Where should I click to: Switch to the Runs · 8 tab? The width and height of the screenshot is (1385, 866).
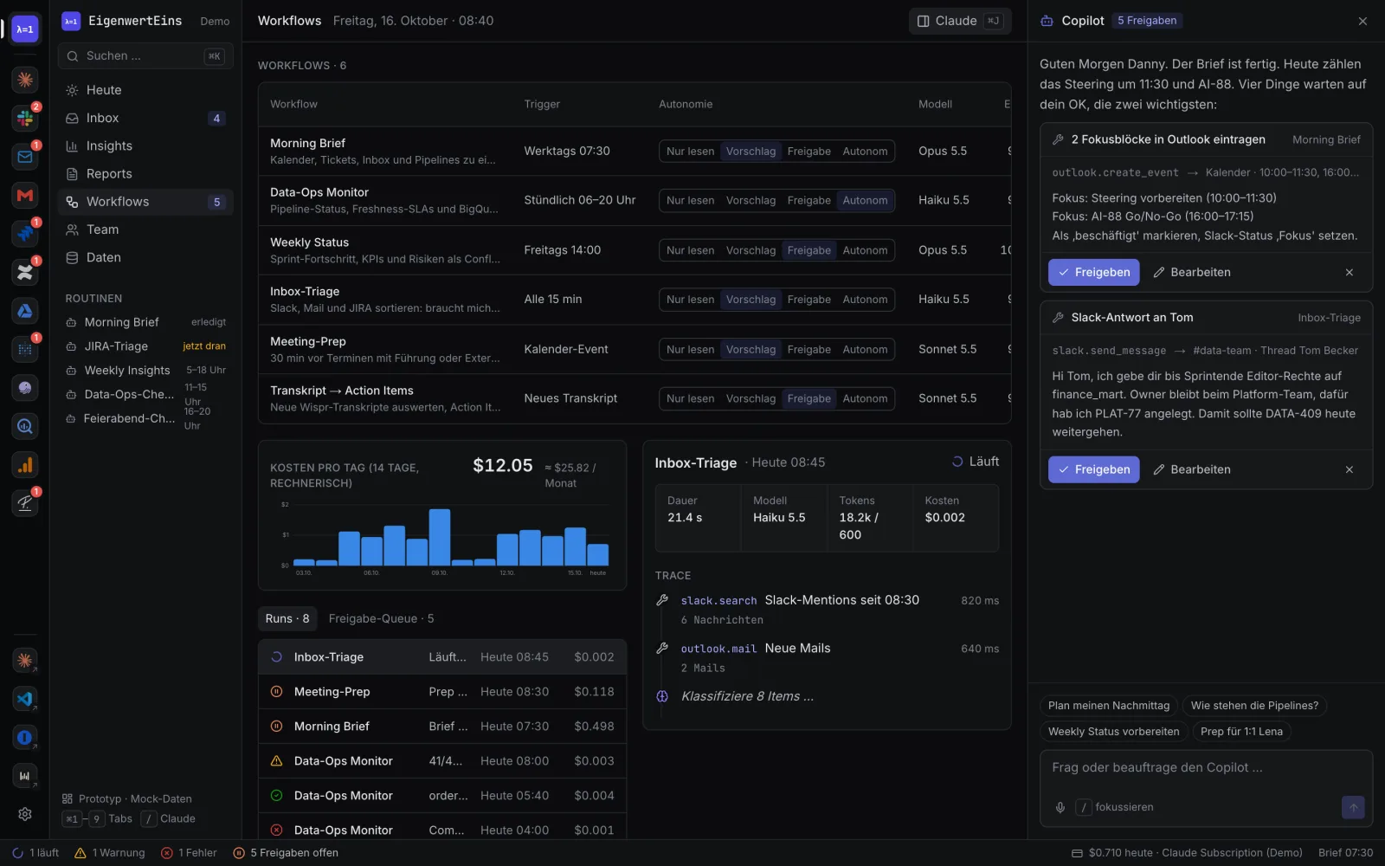(x=287, y=619)
